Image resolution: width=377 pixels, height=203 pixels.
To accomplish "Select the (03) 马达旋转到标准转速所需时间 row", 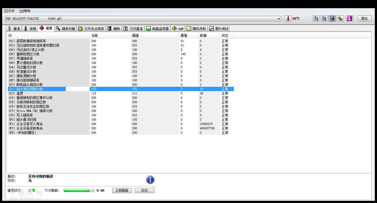I will [x=121, y=45].
